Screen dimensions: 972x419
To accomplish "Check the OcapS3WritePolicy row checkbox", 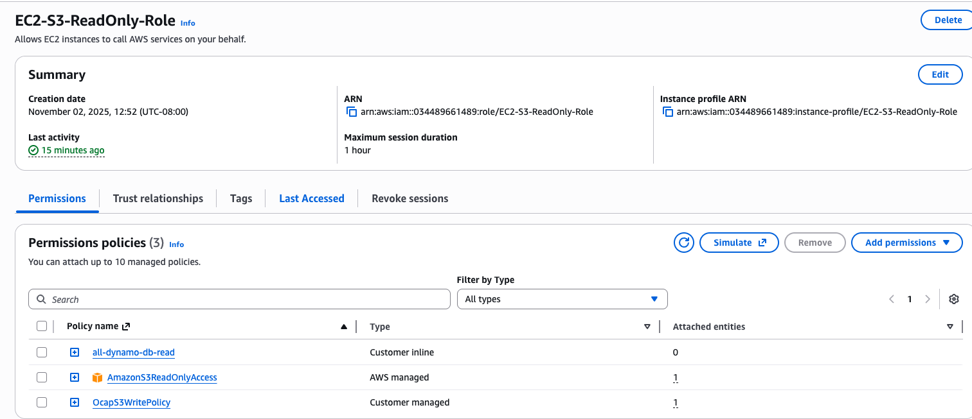I will tap(42, 402).
